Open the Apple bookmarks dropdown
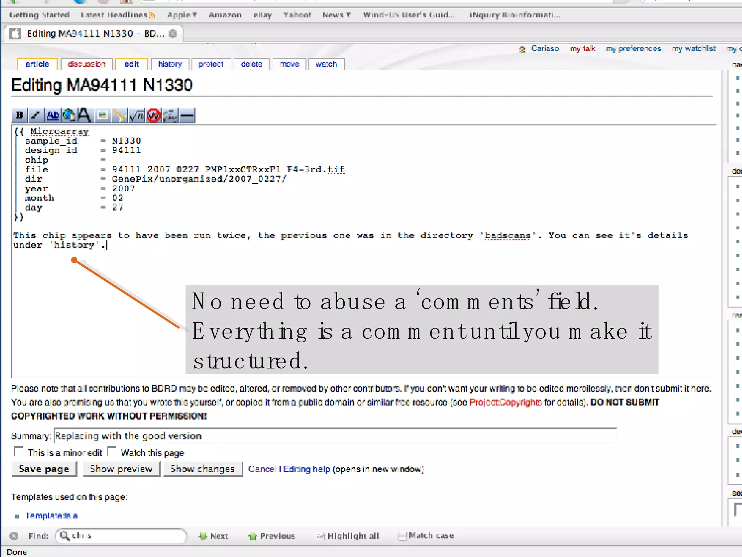Viewport: 742px width, 557px height. pos(182,15)
